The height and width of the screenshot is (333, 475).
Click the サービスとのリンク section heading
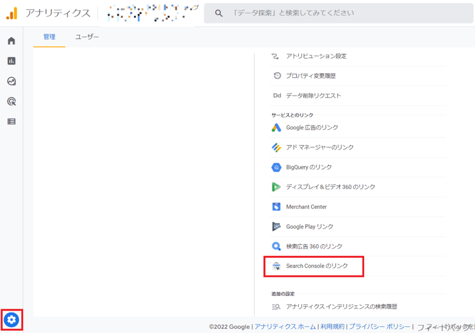click(x=292, y=115)
